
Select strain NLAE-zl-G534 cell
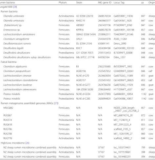83,94
